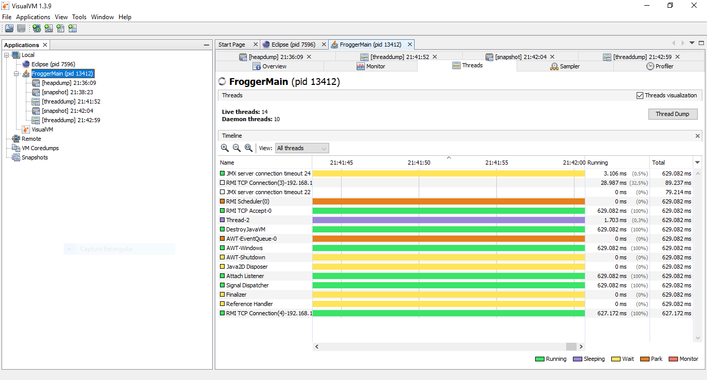Viewport: 707px width, 380px height.
Task: Close the [heapdump] 21:36:09 subtab
Action: (309, 57)
